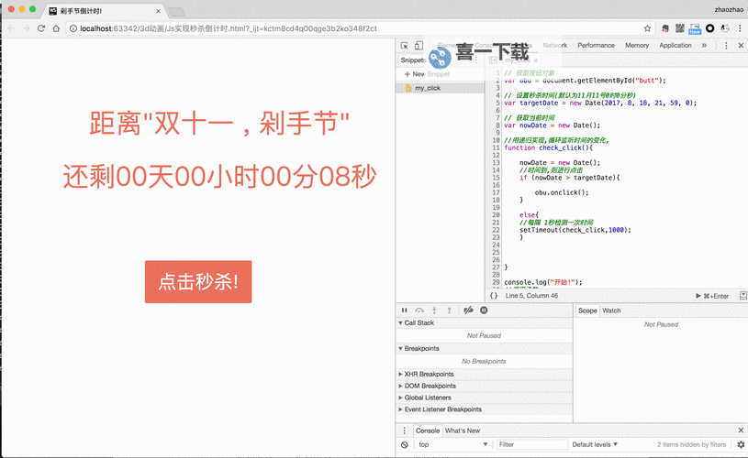The image size is (748, 458).
Task: Switch to the Network tab
Action: [554, 45]
